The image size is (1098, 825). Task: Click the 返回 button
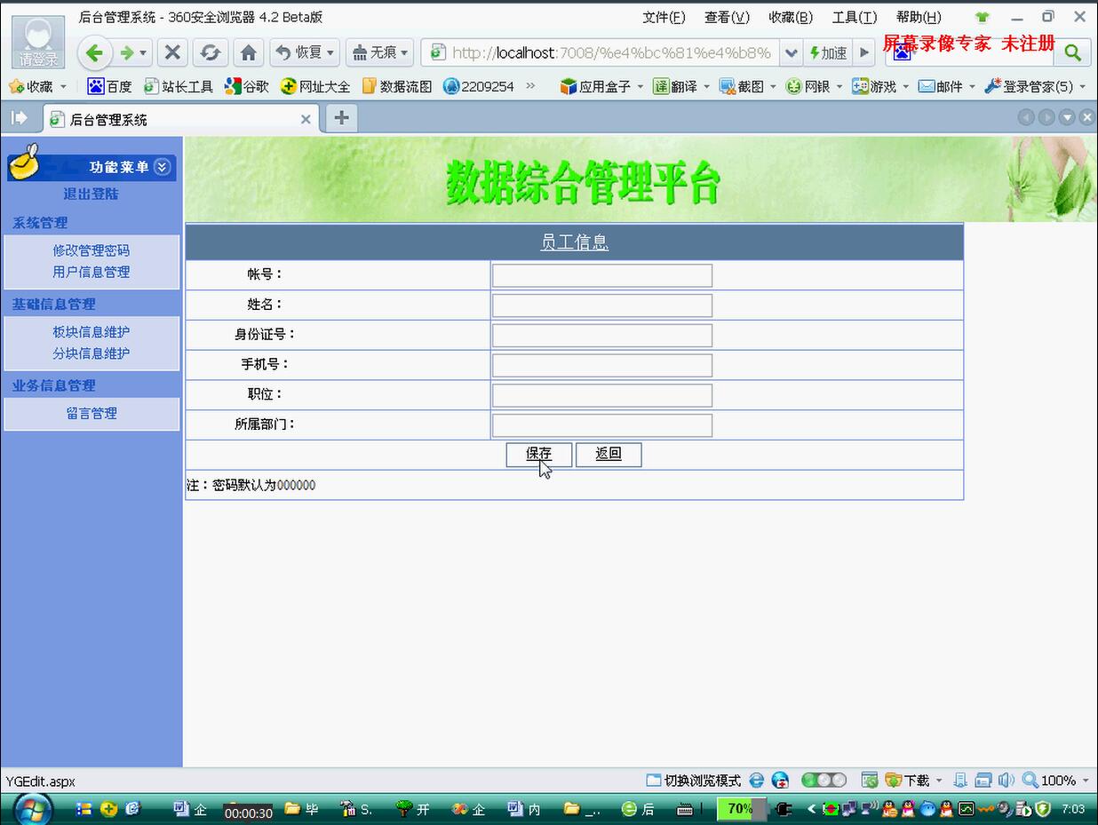(609, 454)
